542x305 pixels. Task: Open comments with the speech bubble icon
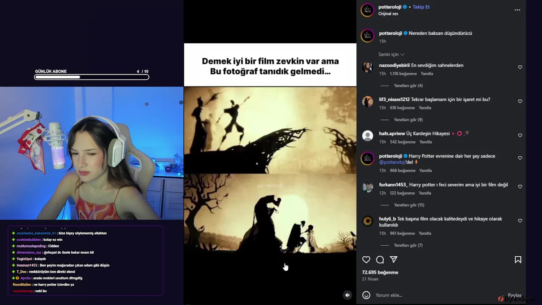click(380, 260)
